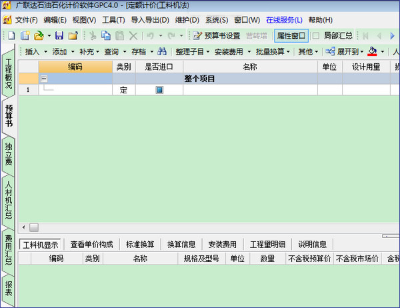The width and height of the screenshot is (400, 308).
Task: Switch to the 工程概况 side tab
Action: 9,73
